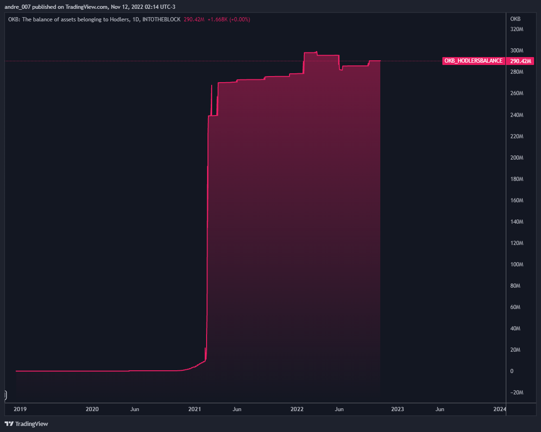The width and height of the screenshot is (541, 432).
Task: Click the OKB_HODLERSBALANCE series label
Action: (x=473, y=61)
